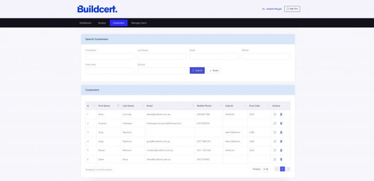This screenshot has height=181, width=374.
Task: Focus the Suburb search field
Action: click(162, 70)
